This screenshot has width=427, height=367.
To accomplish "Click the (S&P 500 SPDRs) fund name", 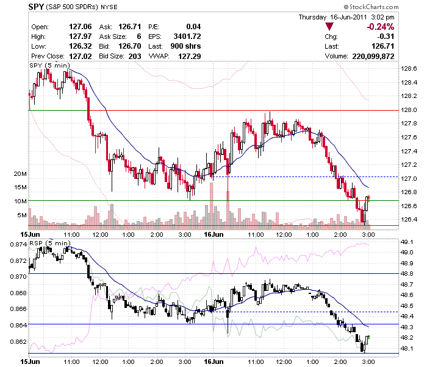I will [x=72, y=7].
